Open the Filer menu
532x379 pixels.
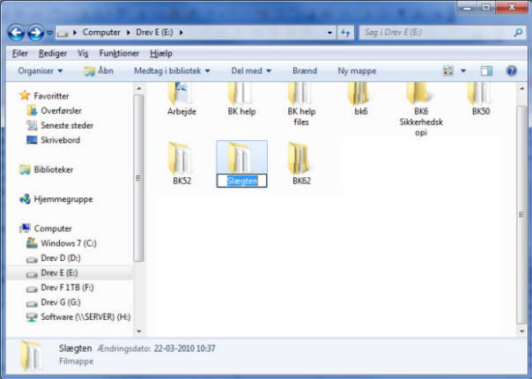click(20, 53)
